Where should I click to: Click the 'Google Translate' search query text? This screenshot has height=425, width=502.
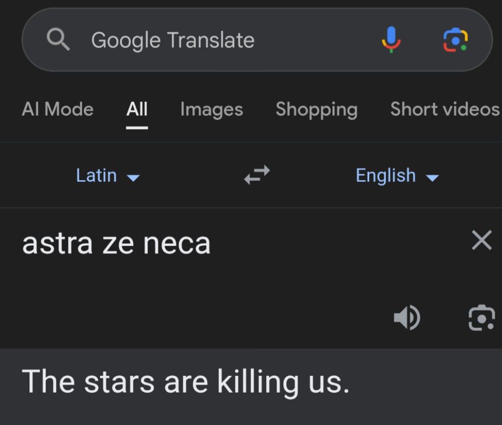(x=173, y=40)
